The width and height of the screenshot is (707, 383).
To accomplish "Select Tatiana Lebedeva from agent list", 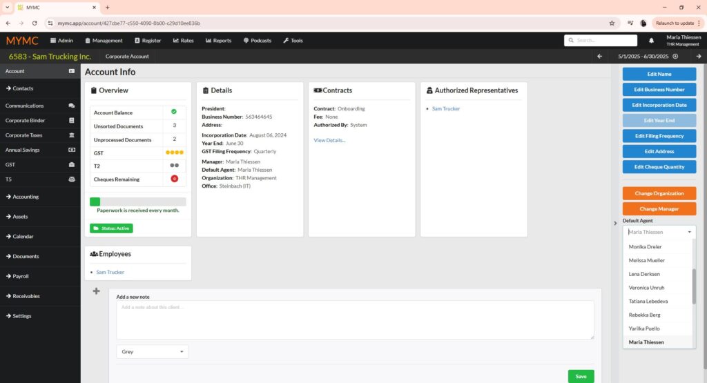I will point(657,301).
